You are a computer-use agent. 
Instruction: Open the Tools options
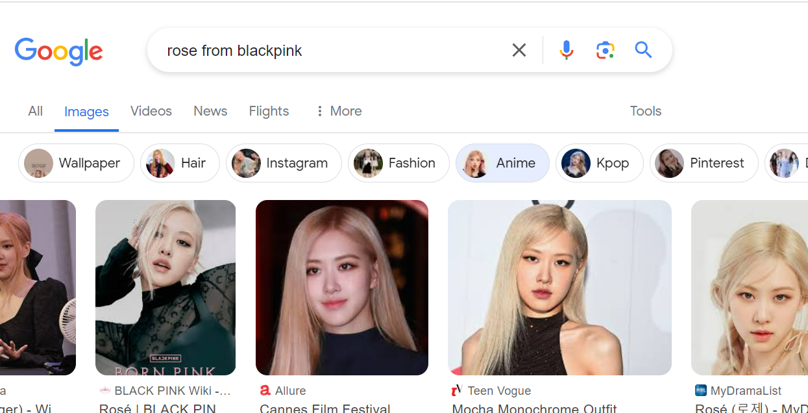click(646, 111)
